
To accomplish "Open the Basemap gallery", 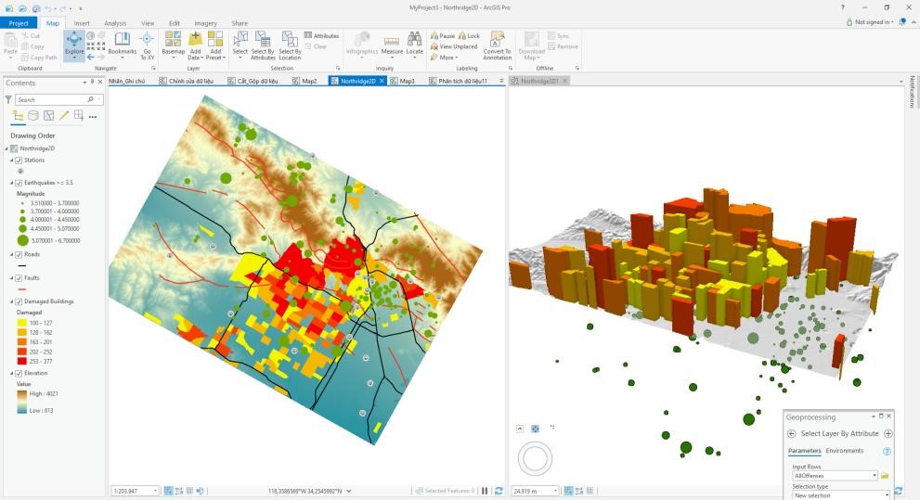I will pos(173,45).
